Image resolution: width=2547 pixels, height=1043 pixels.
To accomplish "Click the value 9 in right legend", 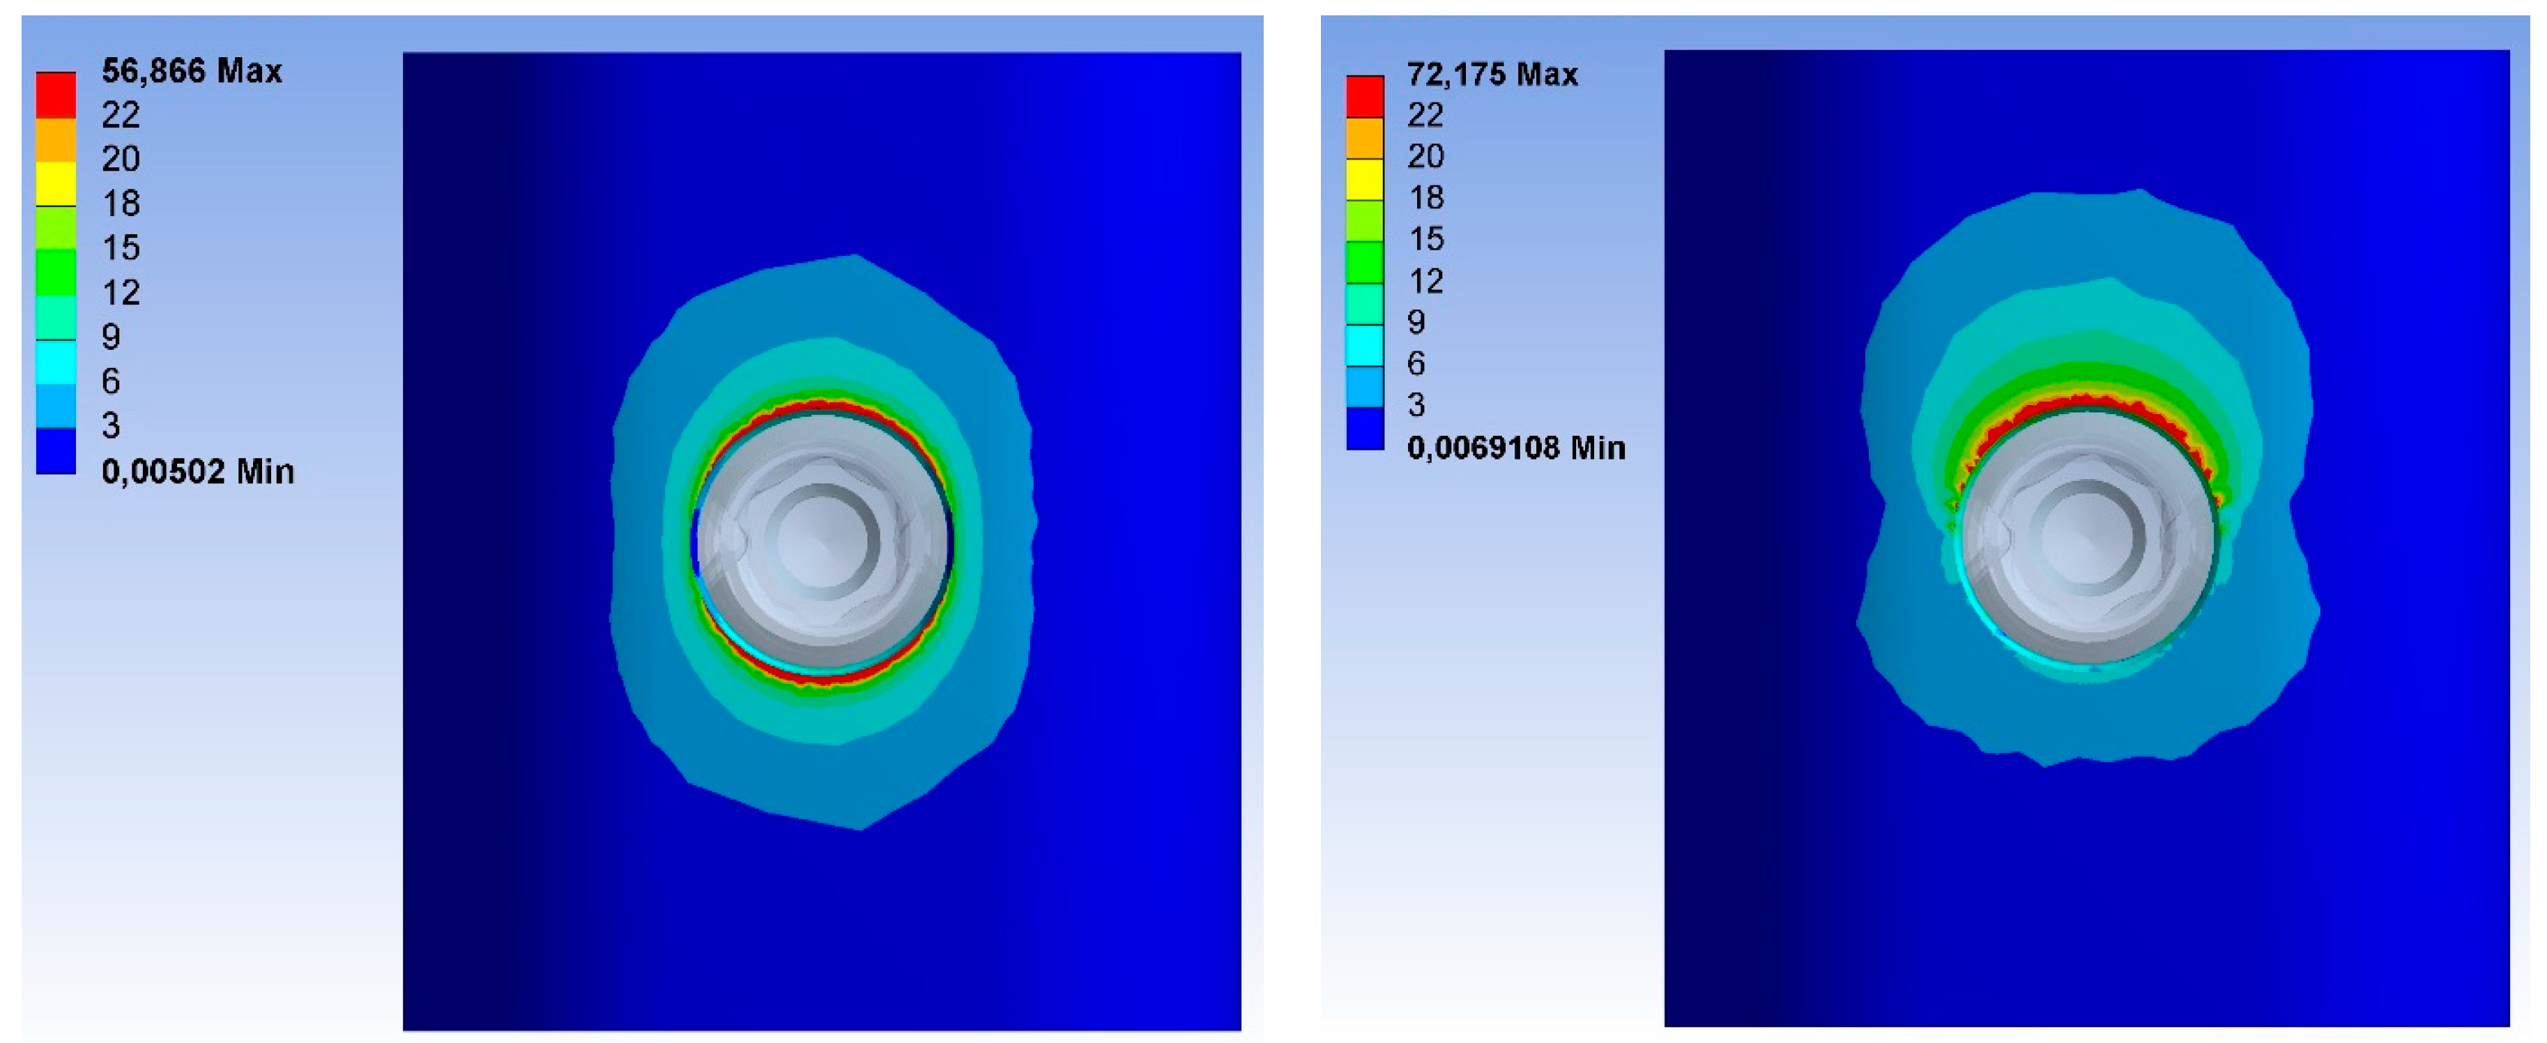I will click(x=1416, y=322).
